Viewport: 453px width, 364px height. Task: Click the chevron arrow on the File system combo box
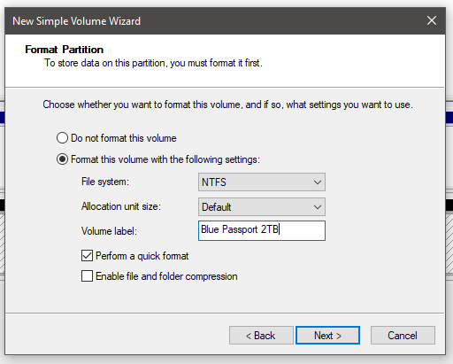[x=318, y=182]
